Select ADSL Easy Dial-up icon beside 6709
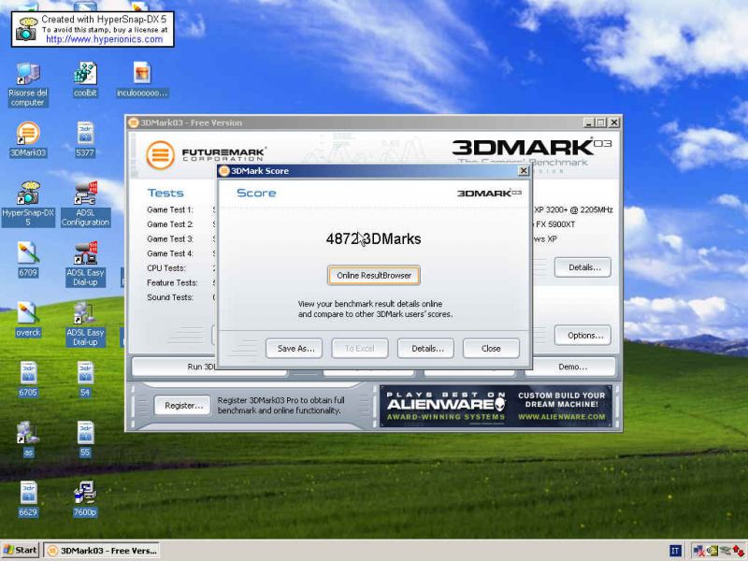 tap(85, 264)
